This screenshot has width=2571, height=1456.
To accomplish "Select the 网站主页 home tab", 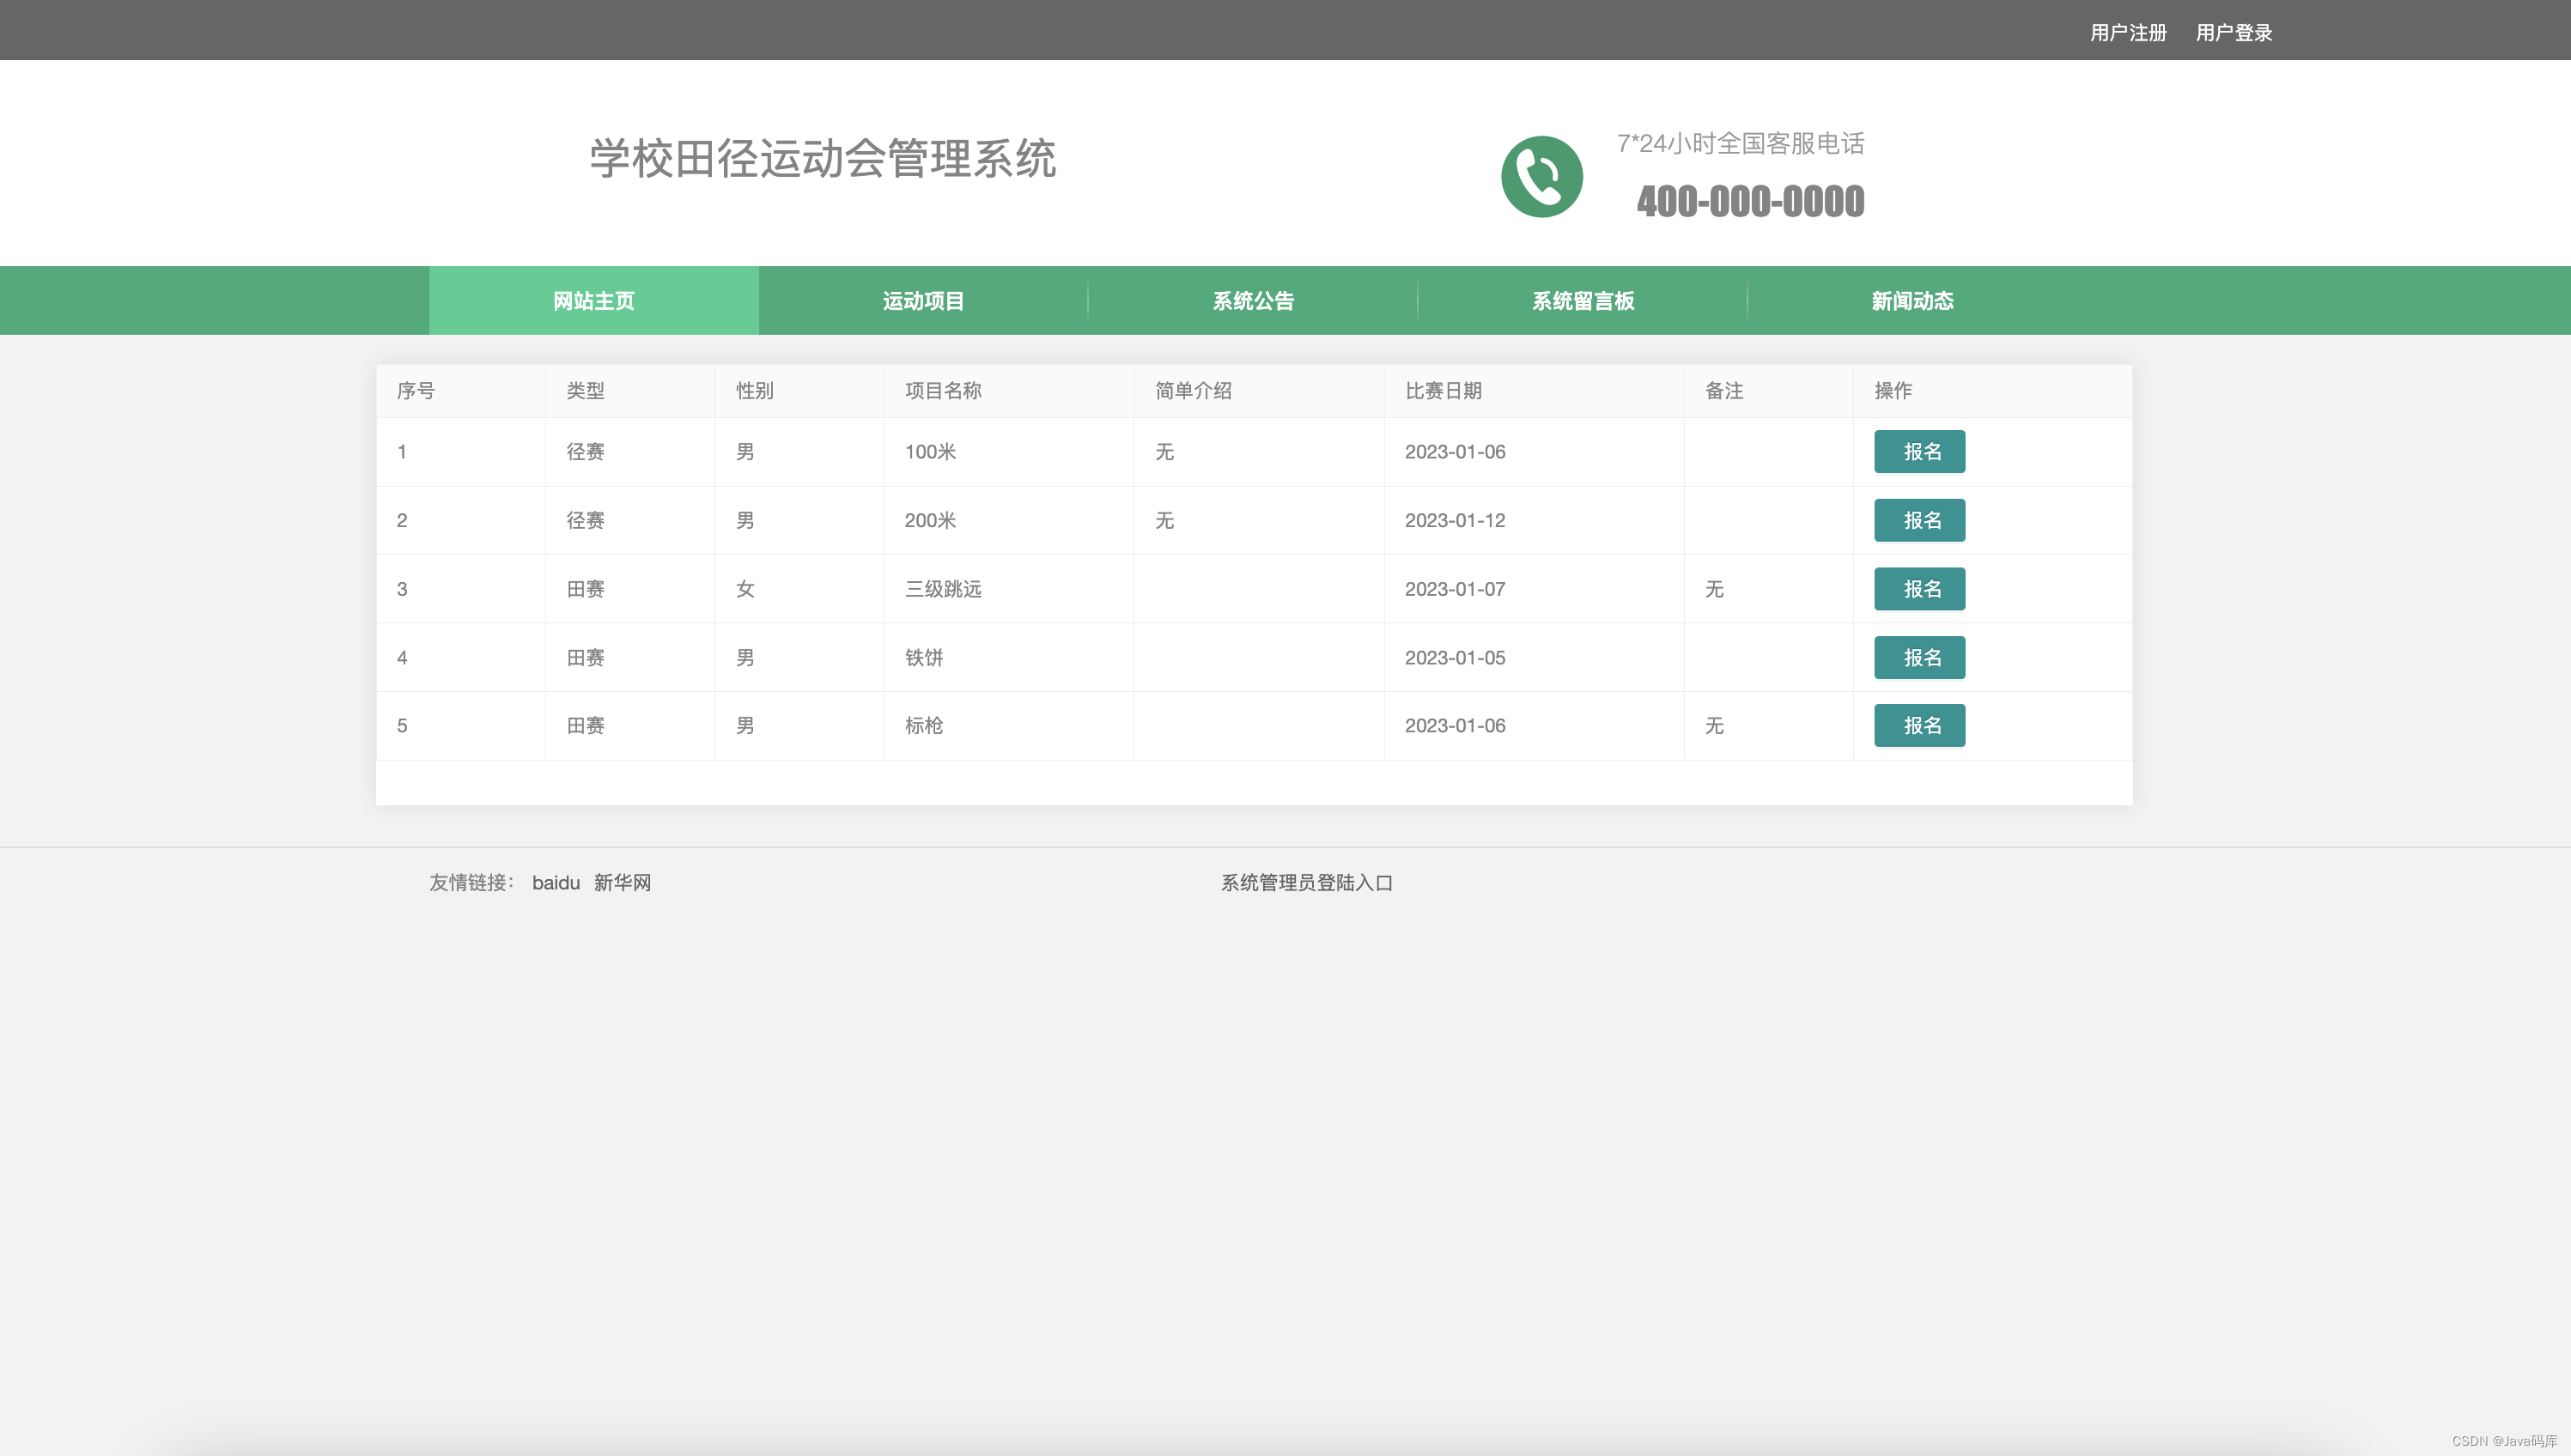I will coord(593,301).
